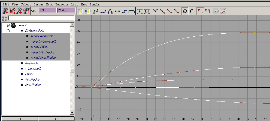270x121 pixels.
Task: Click the Break Tangents icon
Action: point(156,11)
